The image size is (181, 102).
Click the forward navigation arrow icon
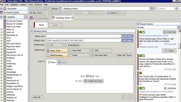point(38,8)
